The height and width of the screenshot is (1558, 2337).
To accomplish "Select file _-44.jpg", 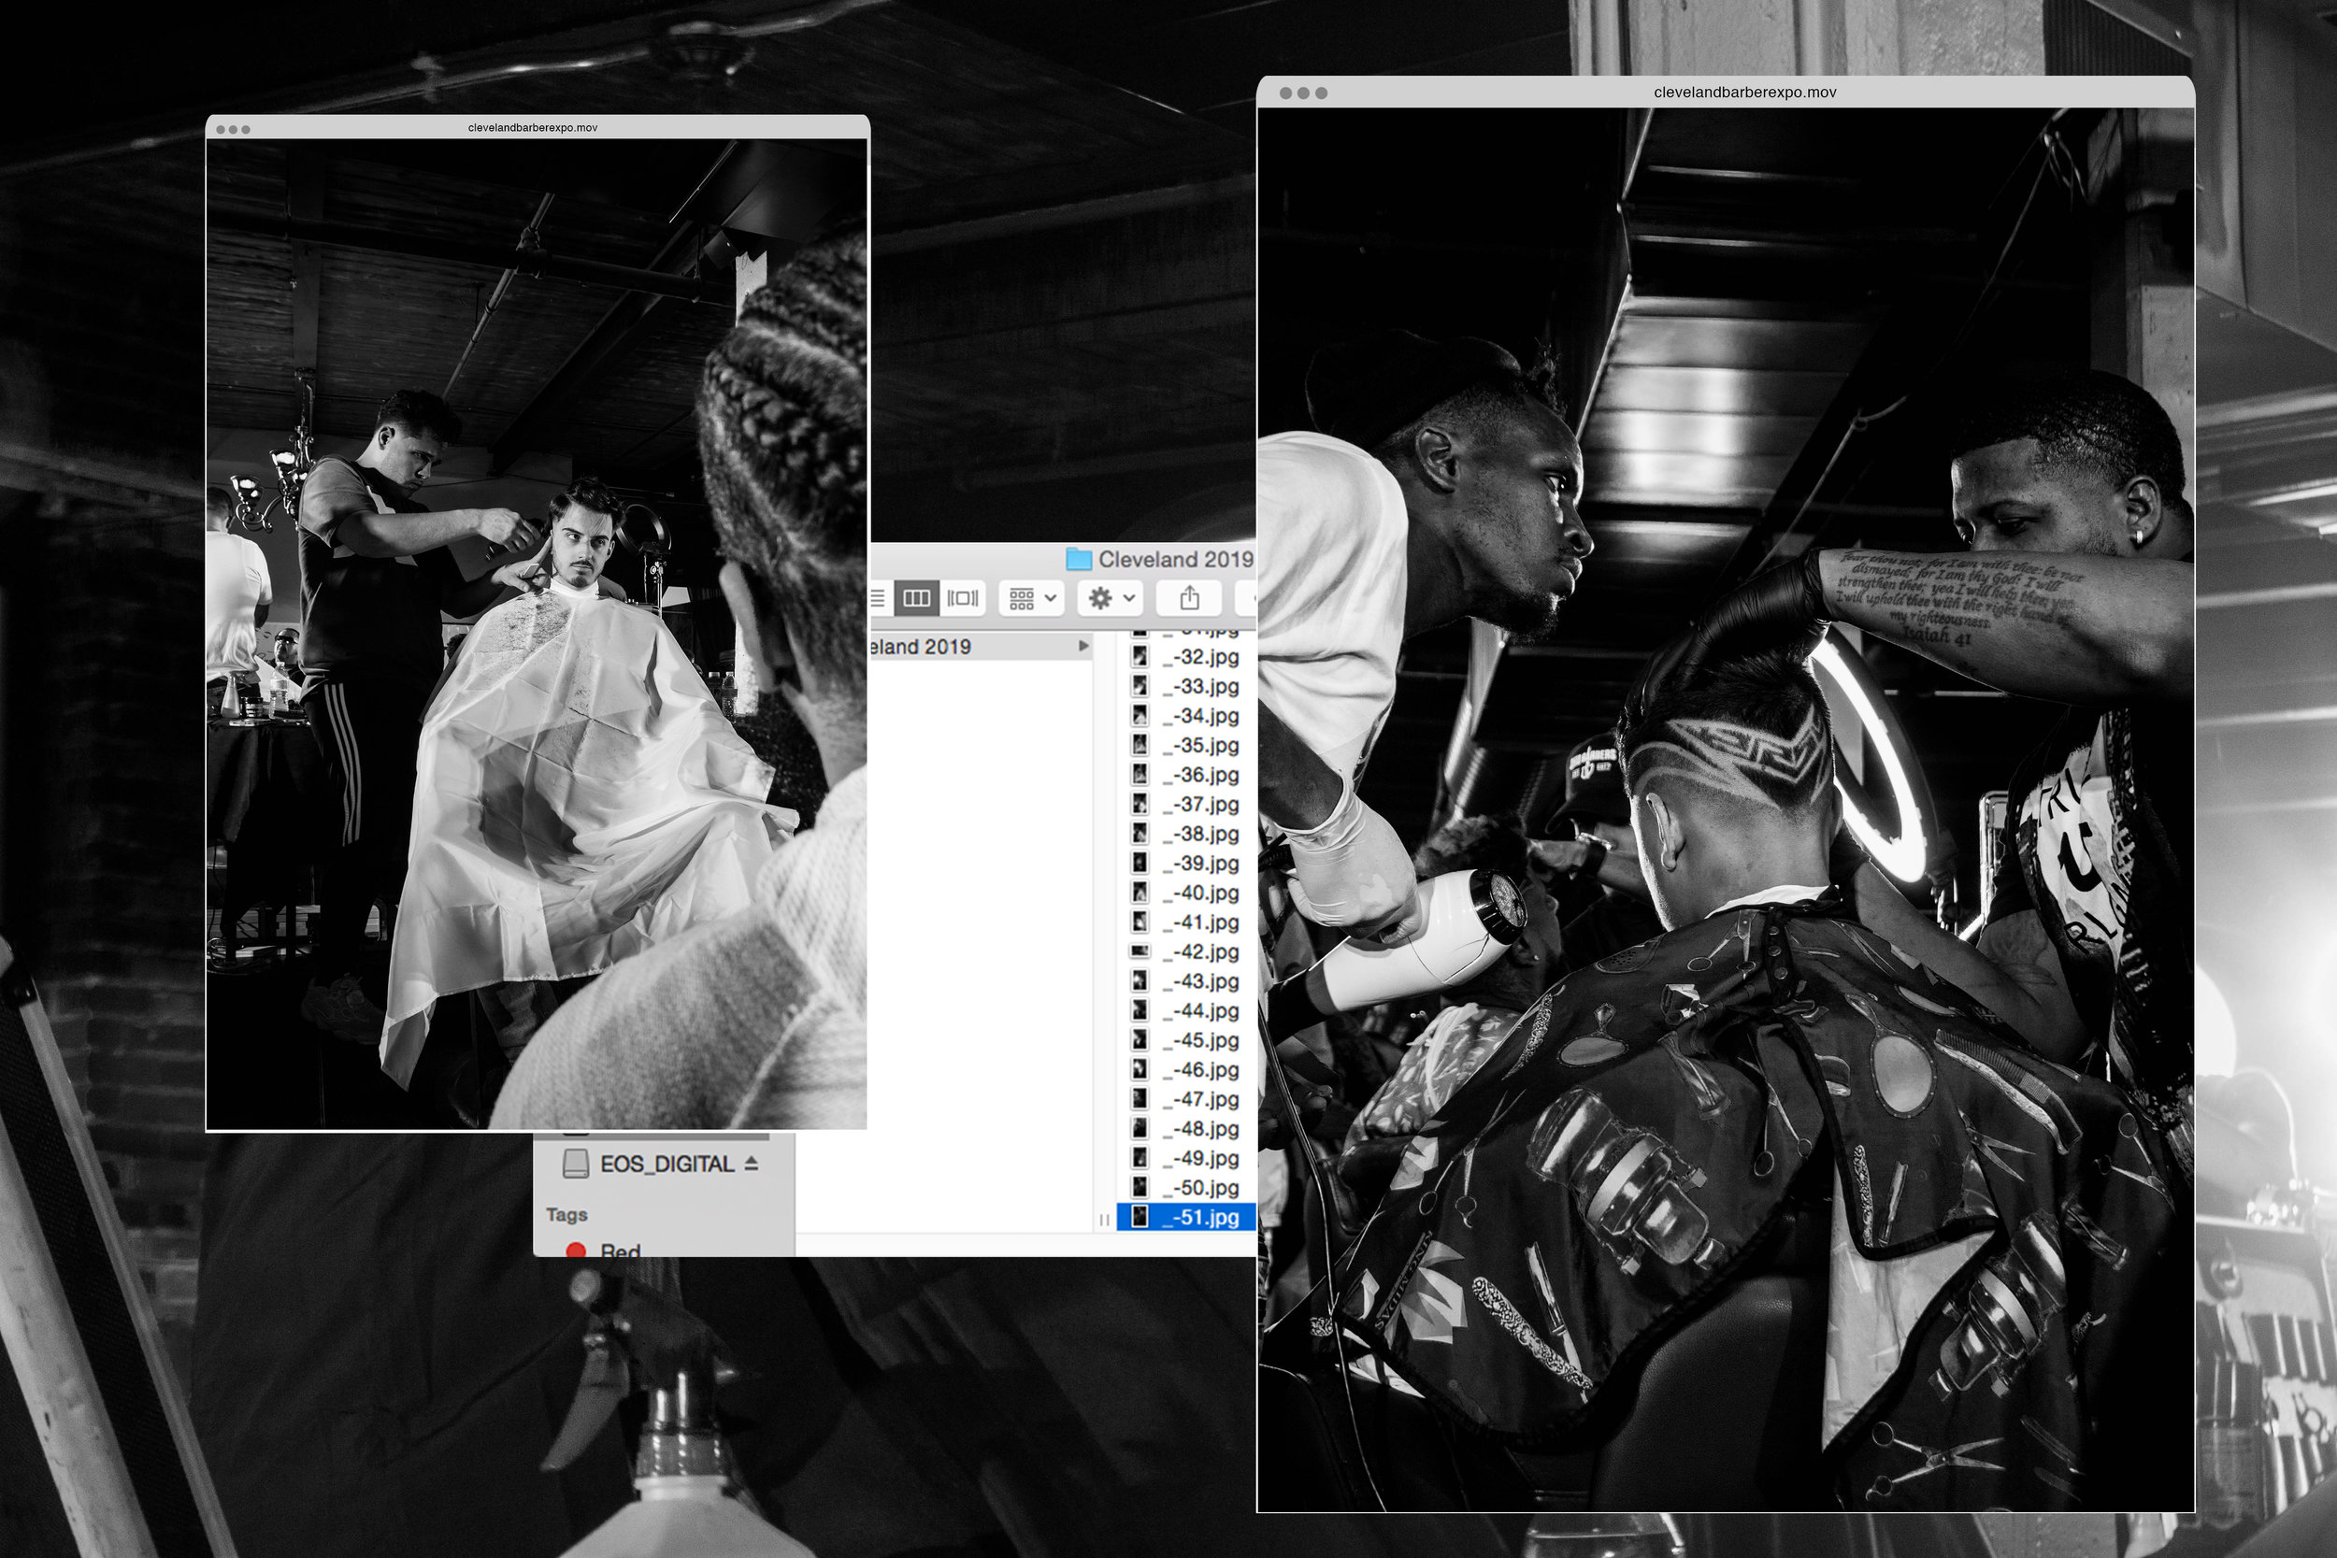I will [x=1186, y=1010].
